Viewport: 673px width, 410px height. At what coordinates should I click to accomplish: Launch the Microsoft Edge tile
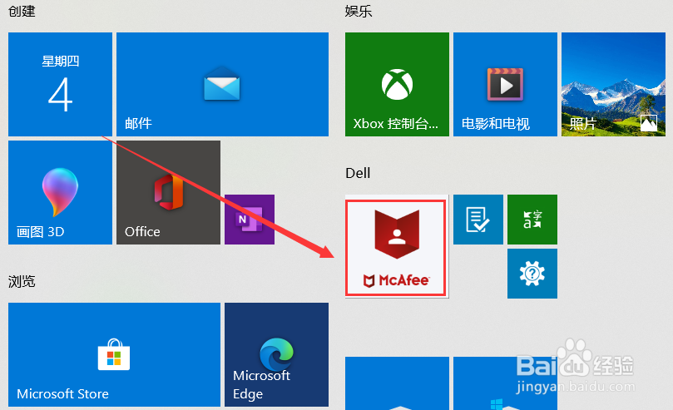pyautogui.click(x=276, y=354)
